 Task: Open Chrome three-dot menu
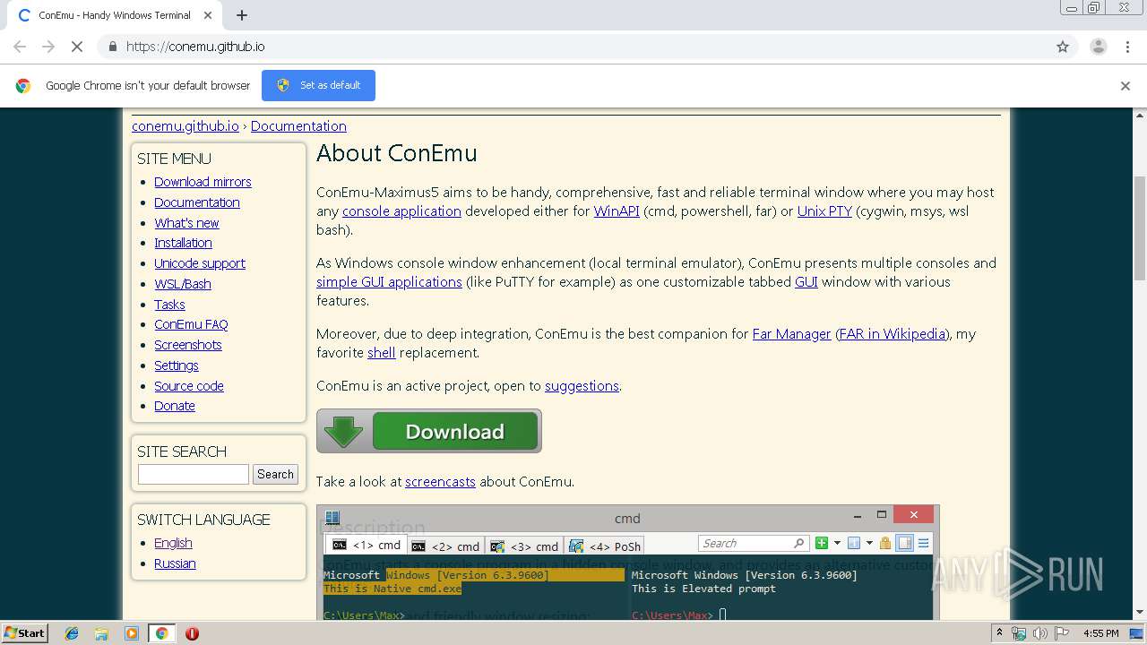coord(1127,47)
